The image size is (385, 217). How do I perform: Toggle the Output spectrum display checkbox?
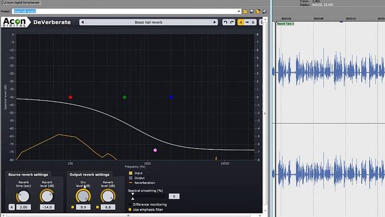(x=131, y=178)
